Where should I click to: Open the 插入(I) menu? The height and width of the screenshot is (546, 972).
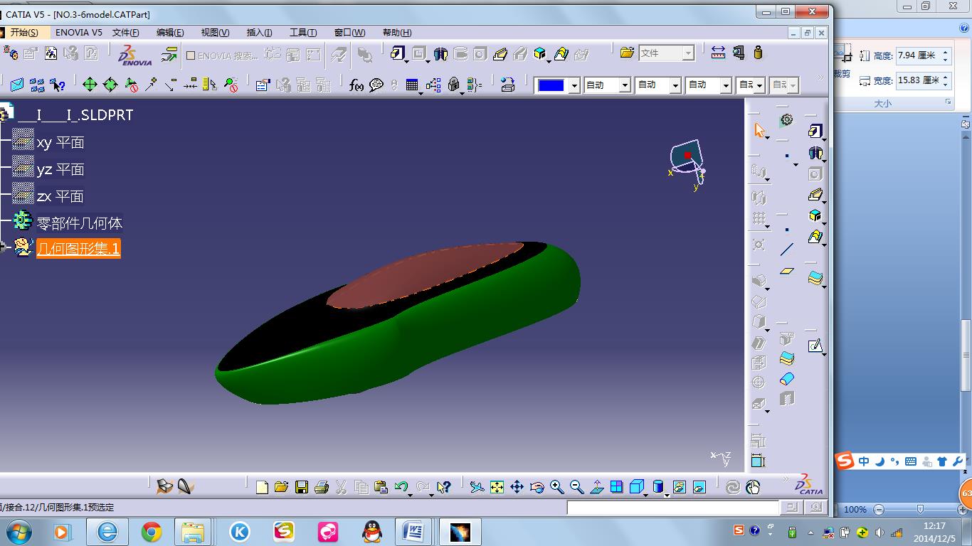tap(259, 33)
